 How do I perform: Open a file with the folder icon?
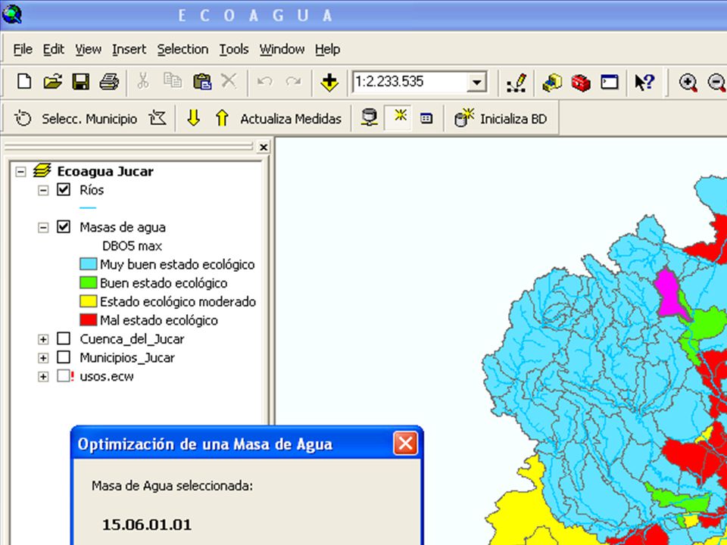coord(52,82)
